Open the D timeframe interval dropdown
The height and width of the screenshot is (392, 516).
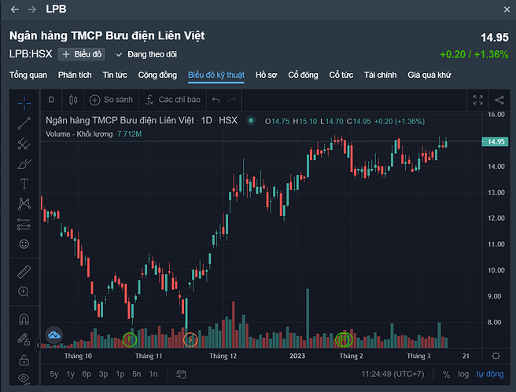pos(52,100)
